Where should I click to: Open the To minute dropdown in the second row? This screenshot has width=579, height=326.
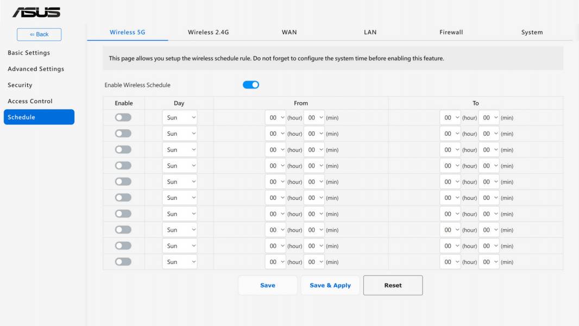(x=489, y=134)
